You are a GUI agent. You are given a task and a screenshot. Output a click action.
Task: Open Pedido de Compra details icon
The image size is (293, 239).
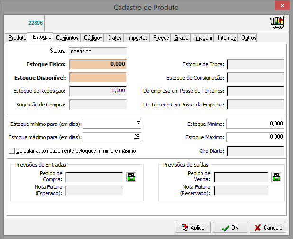click(x=131, y=177)
